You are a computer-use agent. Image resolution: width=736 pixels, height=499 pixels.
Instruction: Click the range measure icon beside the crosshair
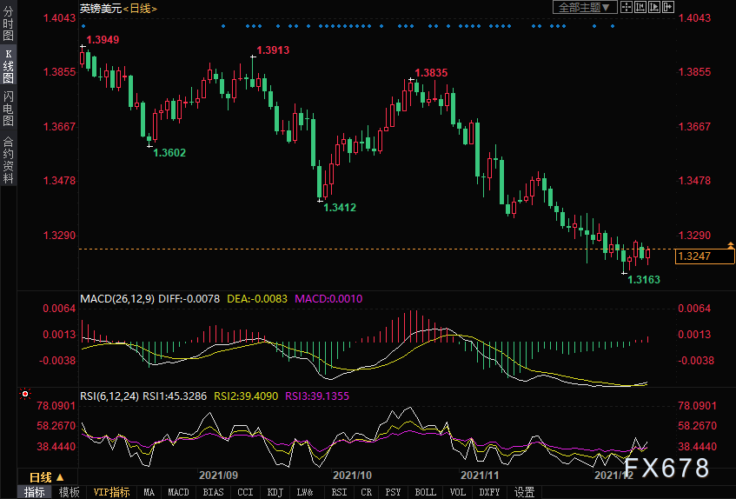coord(640,7)
